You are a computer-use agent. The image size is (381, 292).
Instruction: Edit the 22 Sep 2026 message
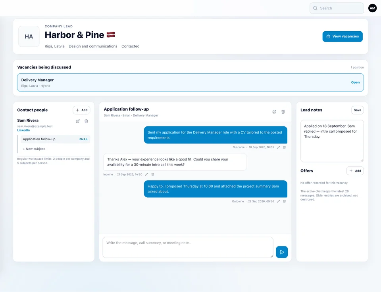click(x=279, y=201)
